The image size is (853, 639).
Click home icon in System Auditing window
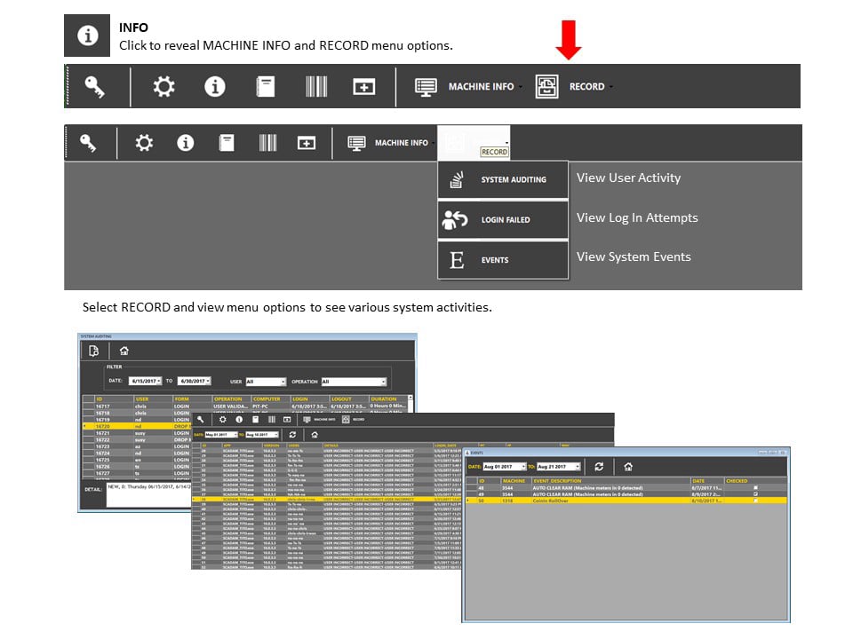[124, 351]
